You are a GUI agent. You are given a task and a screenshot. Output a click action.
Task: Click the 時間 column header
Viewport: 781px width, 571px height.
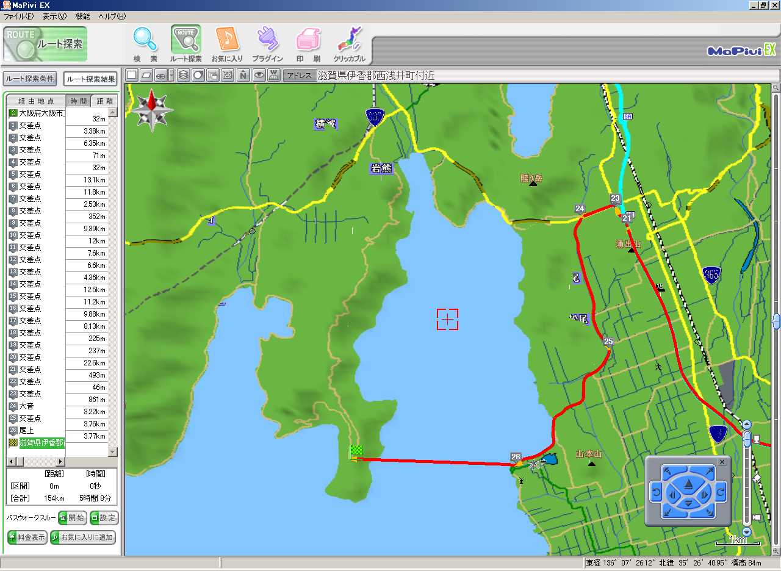(x=77, y=101)
